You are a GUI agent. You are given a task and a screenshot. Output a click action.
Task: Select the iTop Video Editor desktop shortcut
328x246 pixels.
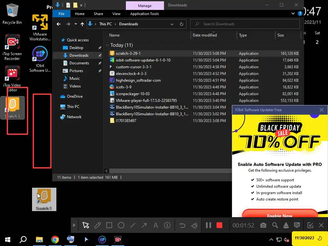click(x=12, y=79)
